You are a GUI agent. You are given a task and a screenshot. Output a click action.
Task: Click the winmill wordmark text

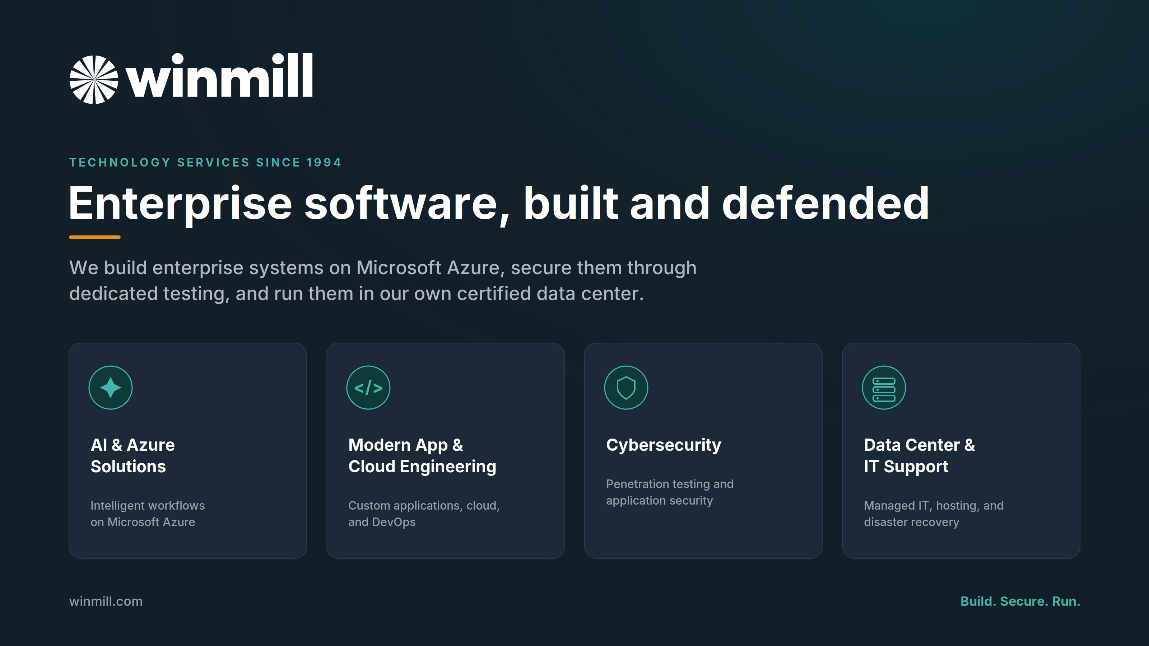pyautogui.click(x=219, y=75)
